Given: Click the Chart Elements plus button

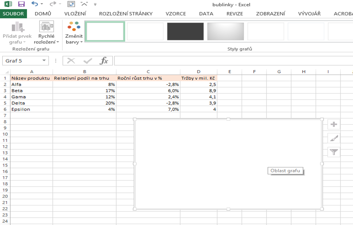Looking at the screenshot, I should tap(334, 124).
